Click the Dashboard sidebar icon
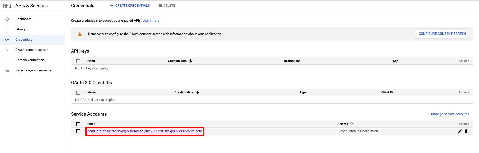Image resolution: width=479 pixels, height=153 pixels. coord(7,19)
